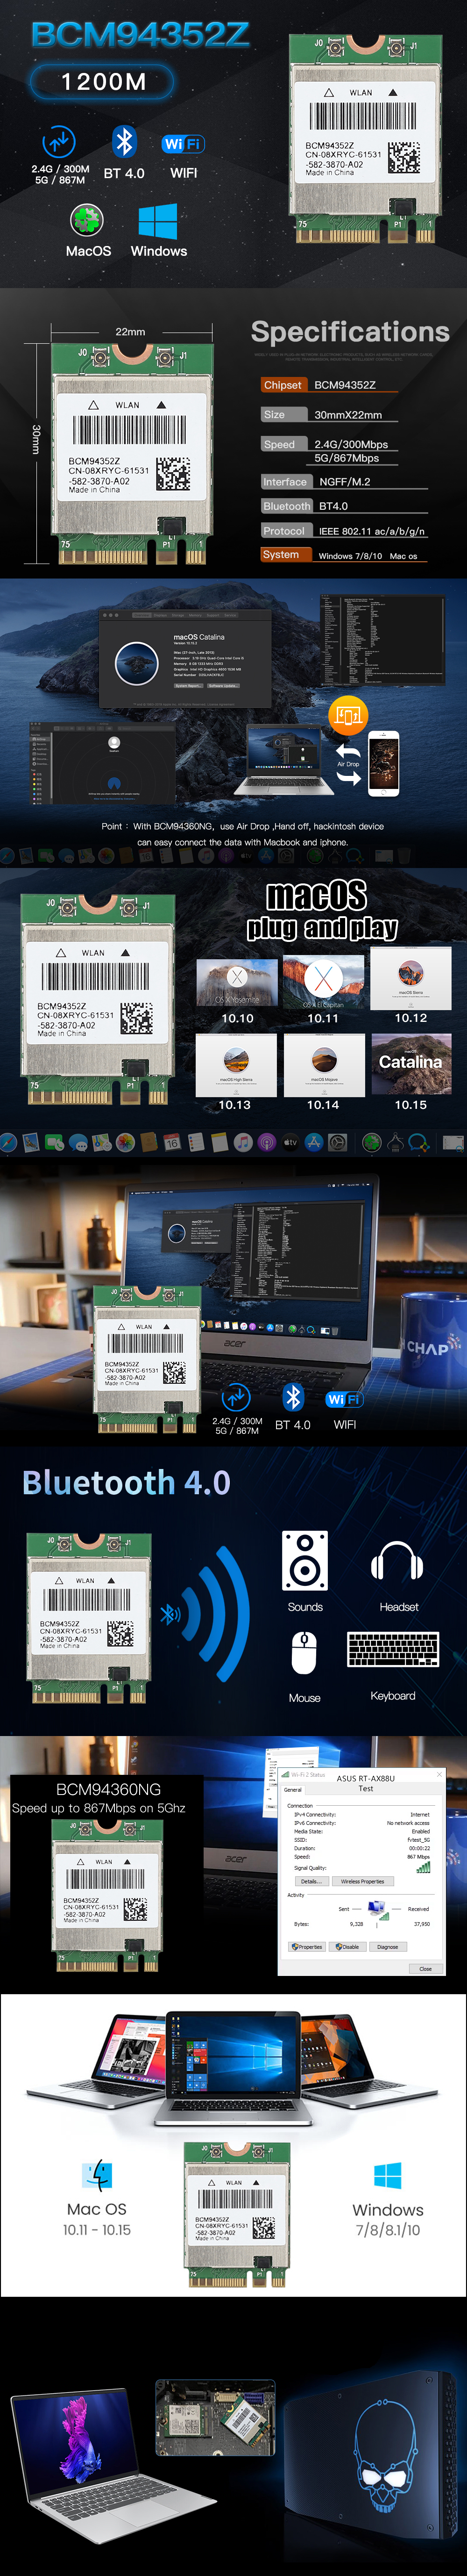This screenshot has height=2576, width=467.
Task: Click the "Bluetooth 4.0" section heading
Action: (x=127, y=1482)
